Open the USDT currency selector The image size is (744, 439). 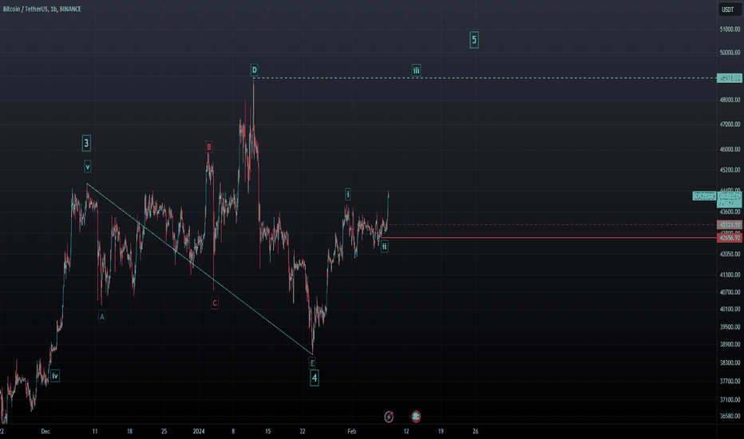(728, 10)
